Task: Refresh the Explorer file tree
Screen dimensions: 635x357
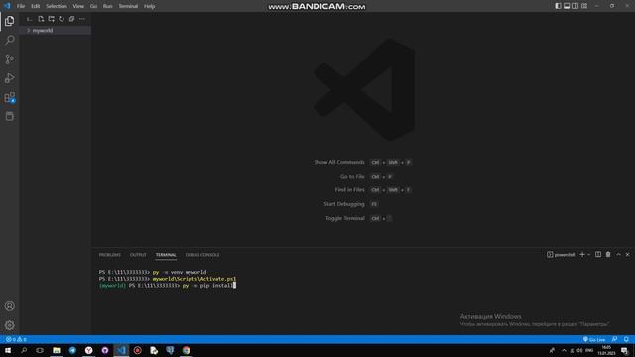Action: coord(62,19)
